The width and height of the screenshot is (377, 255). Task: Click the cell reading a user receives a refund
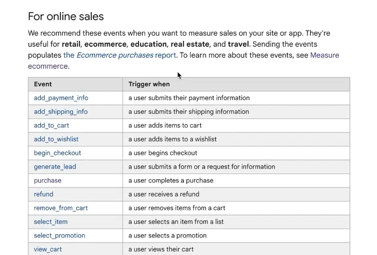(164, 194)
